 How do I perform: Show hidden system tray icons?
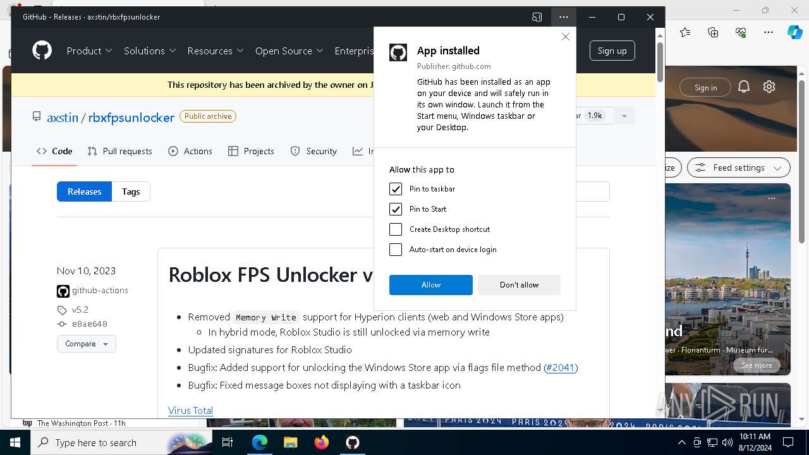682,442
